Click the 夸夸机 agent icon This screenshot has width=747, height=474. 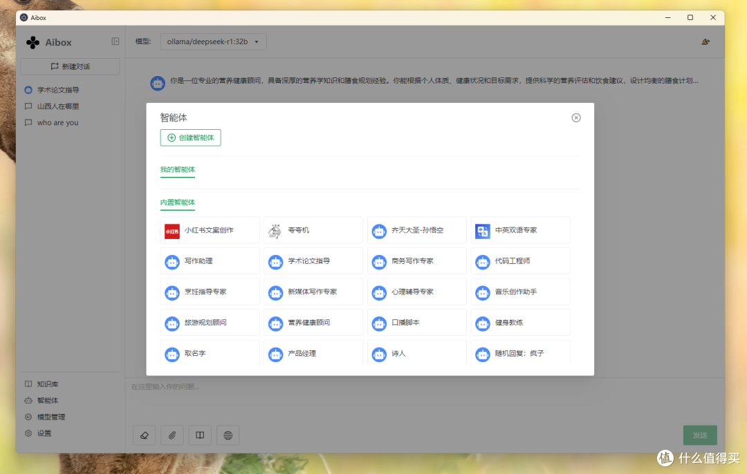click(x=275, y=231)
